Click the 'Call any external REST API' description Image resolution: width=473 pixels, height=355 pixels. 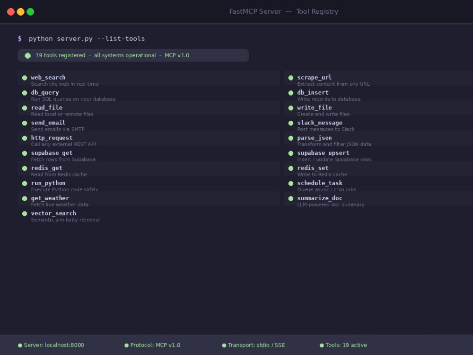tap(63, 144)
